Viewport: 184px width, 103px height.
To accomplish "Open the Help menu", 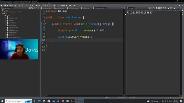I will tap(49, 3).
